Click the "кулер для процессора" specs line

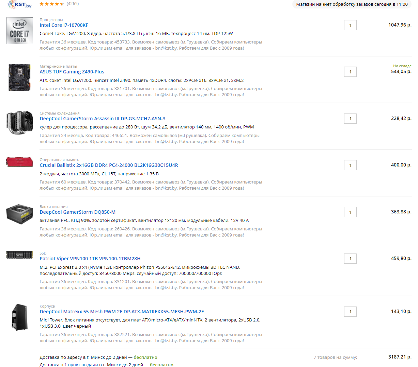click(x=147, y=127)
